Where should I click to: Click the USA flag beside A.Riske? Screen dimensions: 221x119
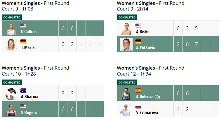138,26
